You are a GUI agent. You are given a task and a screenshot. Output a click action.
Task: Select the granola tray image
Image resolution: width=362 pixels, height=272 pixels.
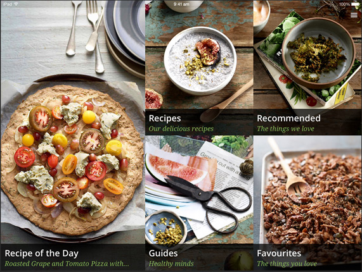tap(307, 190)
